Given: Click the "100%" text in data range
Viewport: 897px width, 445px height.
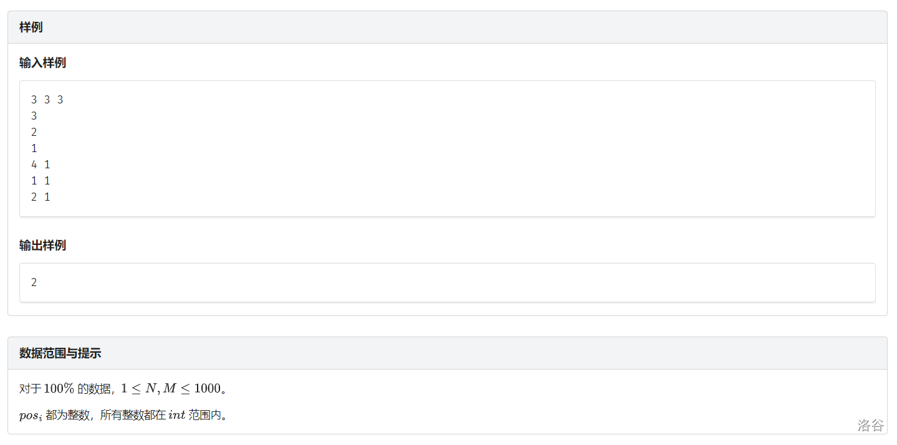Looking at the screenshot, I should (59, 389).
